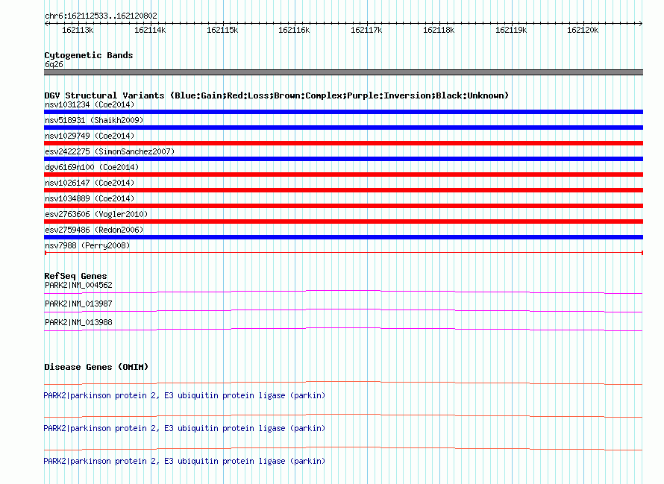
Task: Click the magenta gene line under PARK2|NM_013987
Action: [343, 310]
